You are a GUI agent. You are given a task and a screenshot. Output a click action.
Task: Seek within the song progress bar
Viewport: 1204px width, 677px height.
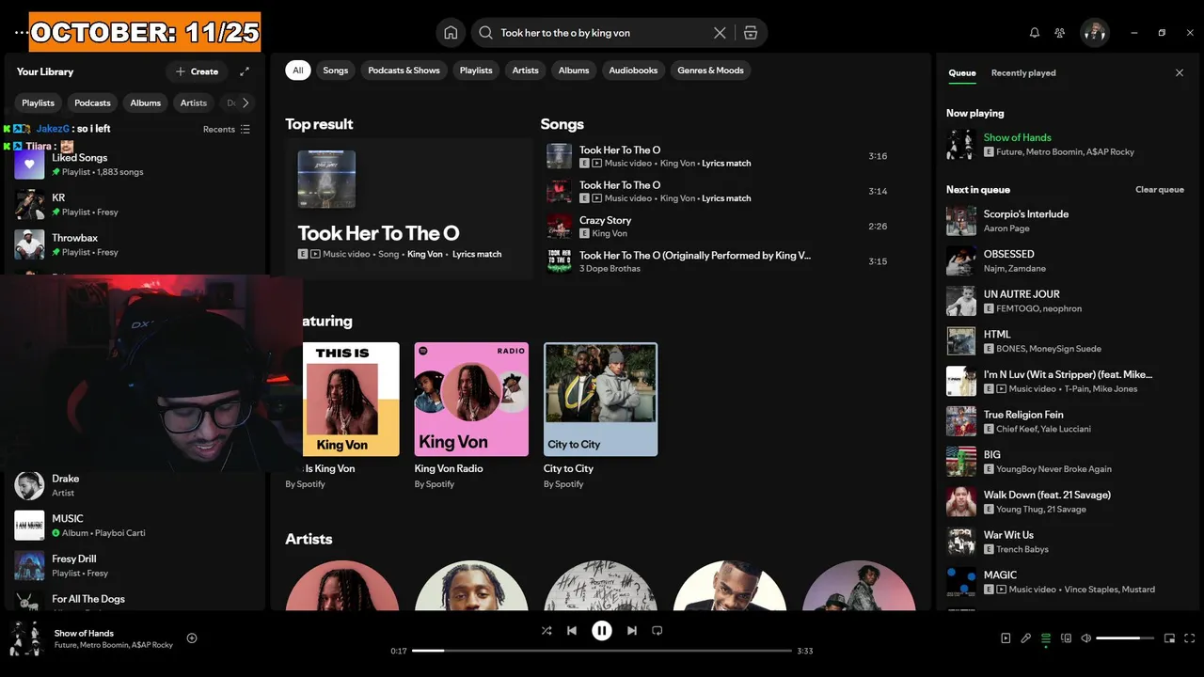click(x=602, y=651)
